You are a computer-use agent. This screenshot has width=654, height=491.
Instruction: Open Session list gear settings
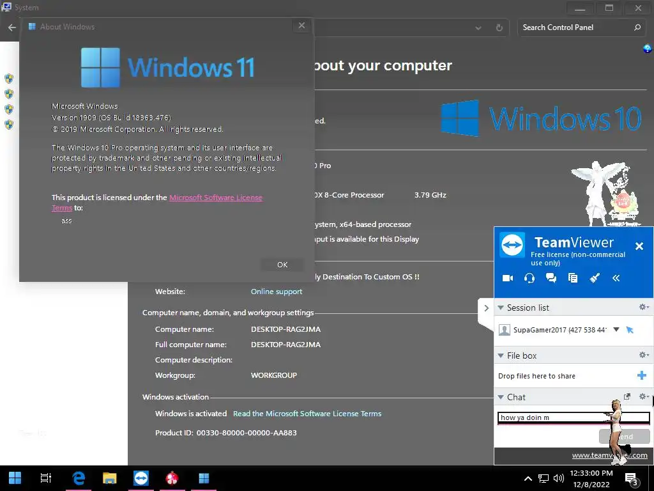click(x=644, y=308)
